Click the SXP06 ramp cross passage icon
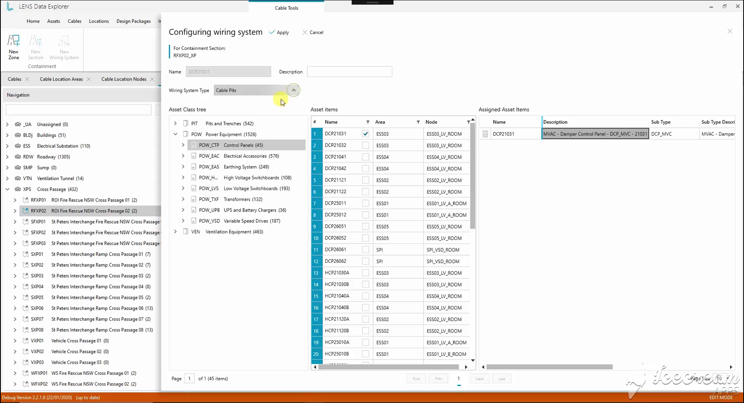The image size is (744, 403). coord(26,308)
